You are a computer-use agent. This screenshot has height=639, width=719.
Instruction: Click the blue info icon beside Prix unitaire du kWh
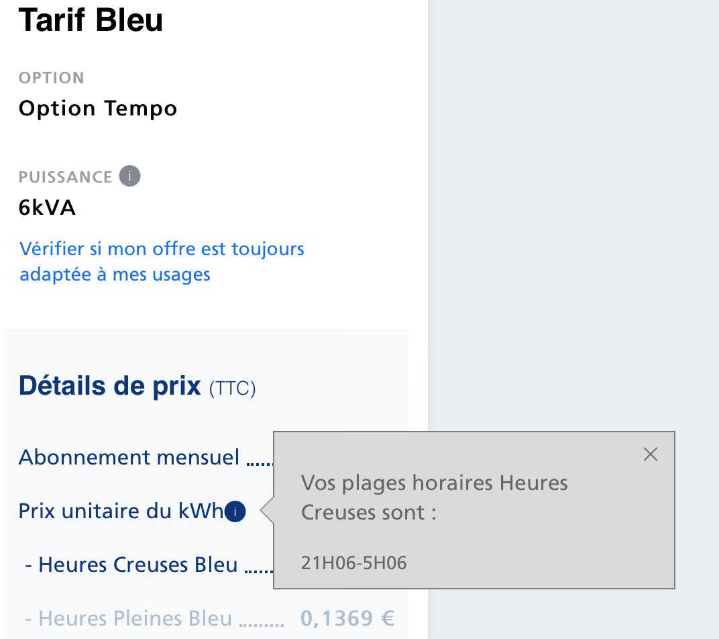click(x=235, y=511)
